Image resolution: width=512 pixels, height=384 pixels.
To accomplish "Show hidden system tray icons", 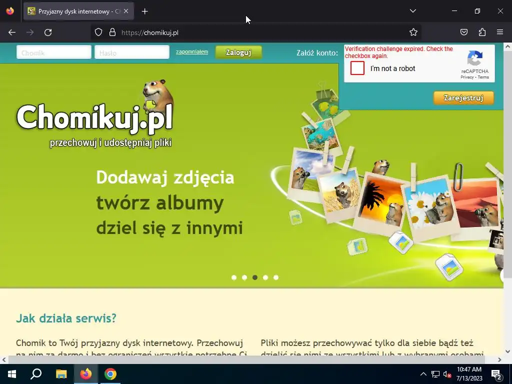I will click(423, 374).
